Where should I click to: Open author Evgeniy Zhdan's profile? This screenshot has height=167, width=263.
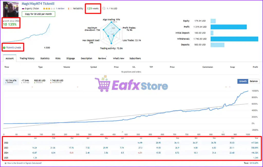click(x=32, y=8)
